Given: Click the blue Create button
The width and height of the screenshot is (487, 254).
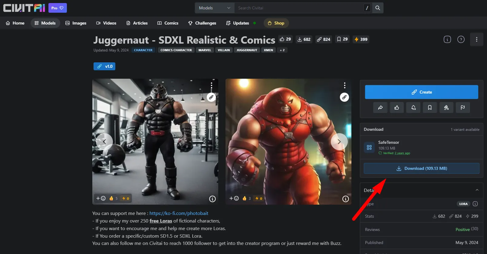Looking at the screenshot, I should (422, 92).
